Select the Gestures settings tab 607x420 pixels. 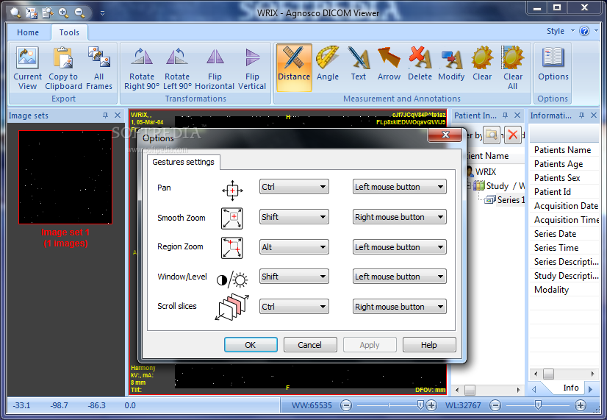183,162
